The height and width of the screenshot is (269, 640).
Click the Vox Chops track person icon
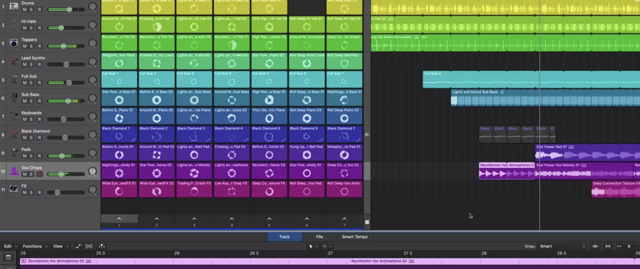(13, 171)
